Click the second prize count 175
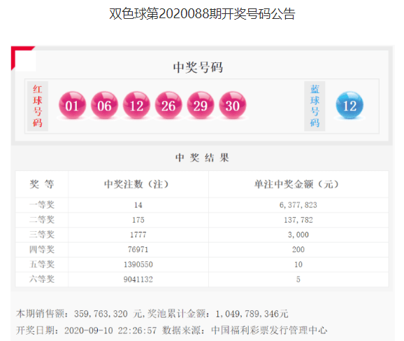The width and height of the screenshot is (404, 341). click(138, 220)
